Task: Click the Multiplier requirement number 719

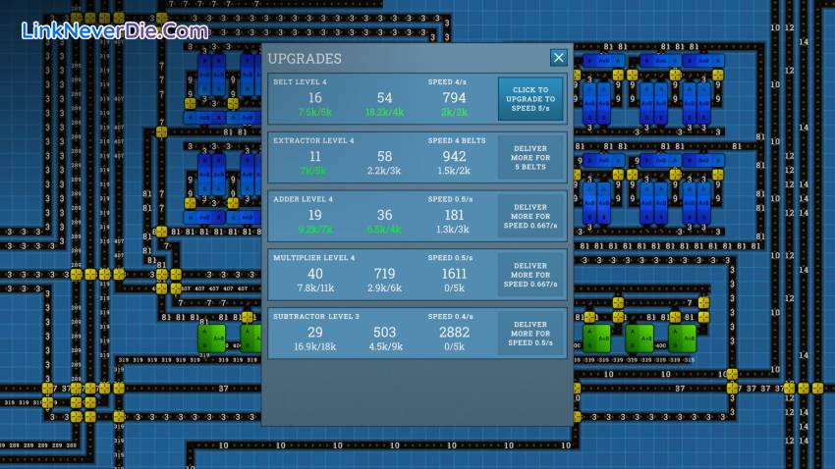Action: tap(384, 274)
